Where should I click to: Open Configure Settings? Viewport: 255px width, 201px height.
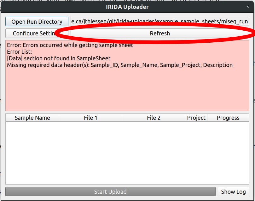coord(37,33)
